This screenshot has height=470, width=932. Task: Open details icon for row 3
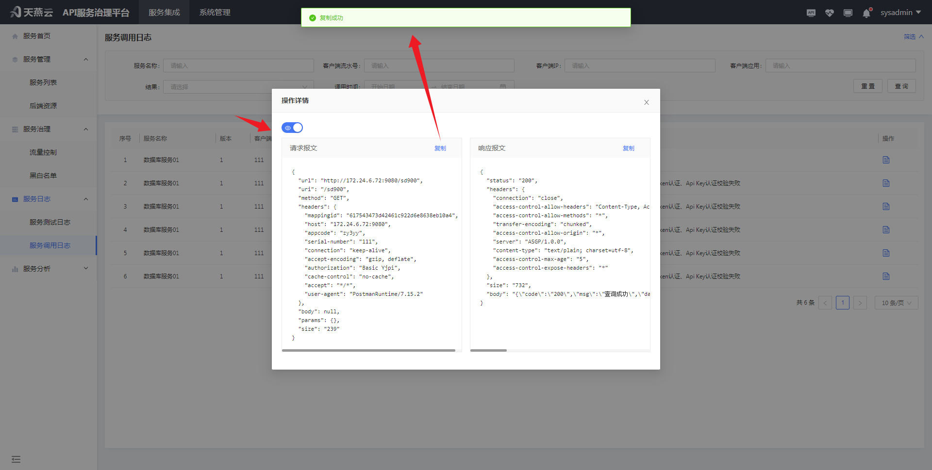(x=886, y=207)
